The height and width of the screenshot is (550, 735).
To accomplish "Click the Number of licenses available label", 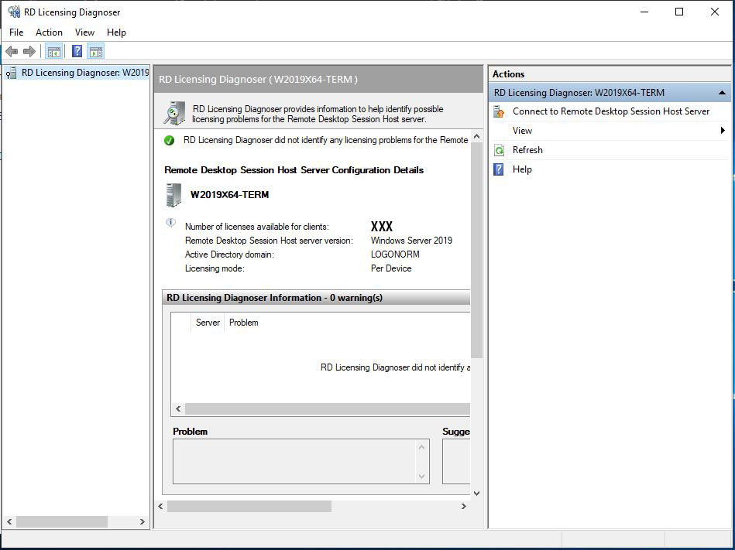I will point(257,227).
